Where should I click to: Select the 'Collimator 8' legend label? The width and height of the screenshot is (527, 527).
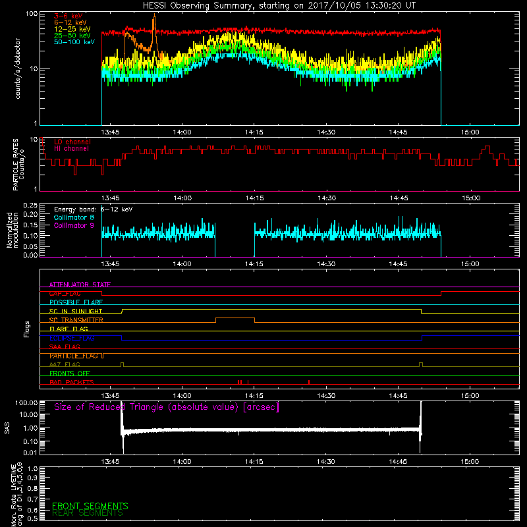(74, 217)
